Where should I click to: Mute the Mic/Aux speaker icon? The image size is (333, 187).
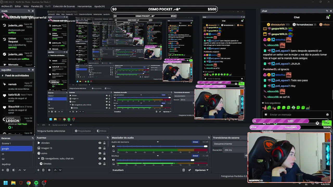point(113,161)
